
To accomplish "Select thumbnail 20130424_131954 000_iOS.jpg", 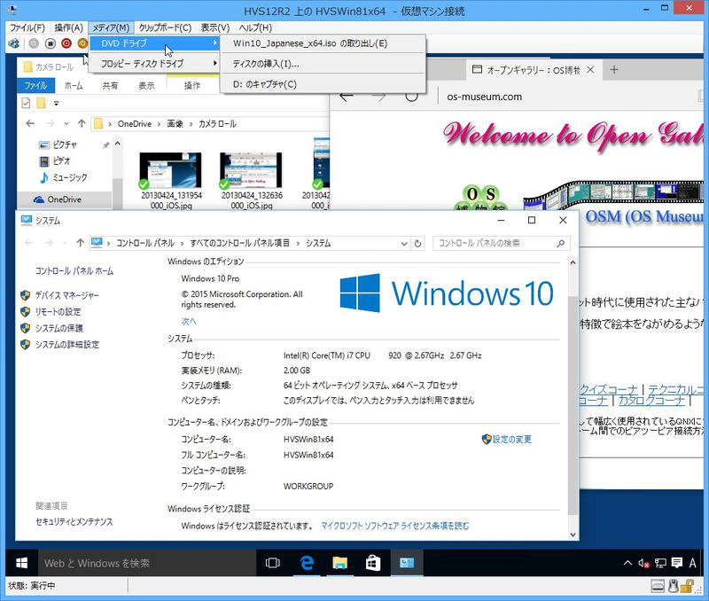I will (171, 181).
